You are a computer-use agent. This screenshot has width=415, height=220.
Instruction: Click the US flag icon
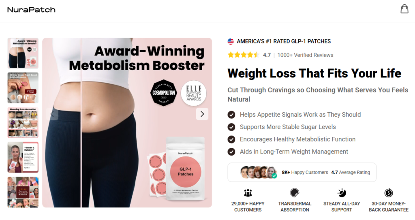[x=231, y=41]
